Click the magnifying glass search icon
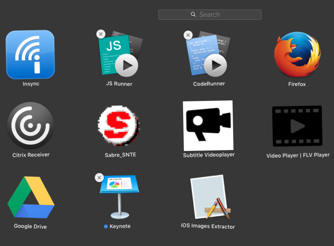 tap(193, 14)
